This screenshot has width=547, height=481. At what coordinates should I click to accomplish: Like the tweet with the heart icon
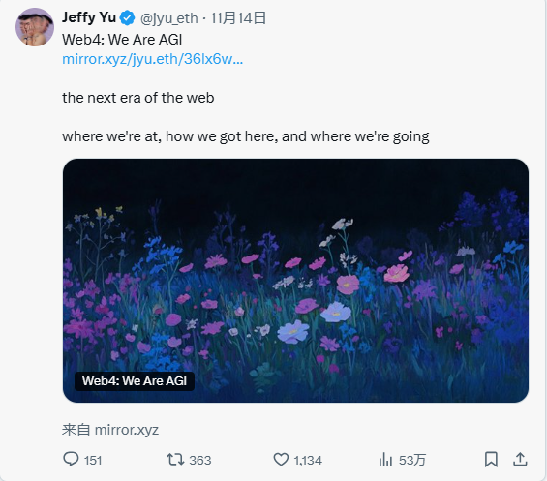click(281, 460)
